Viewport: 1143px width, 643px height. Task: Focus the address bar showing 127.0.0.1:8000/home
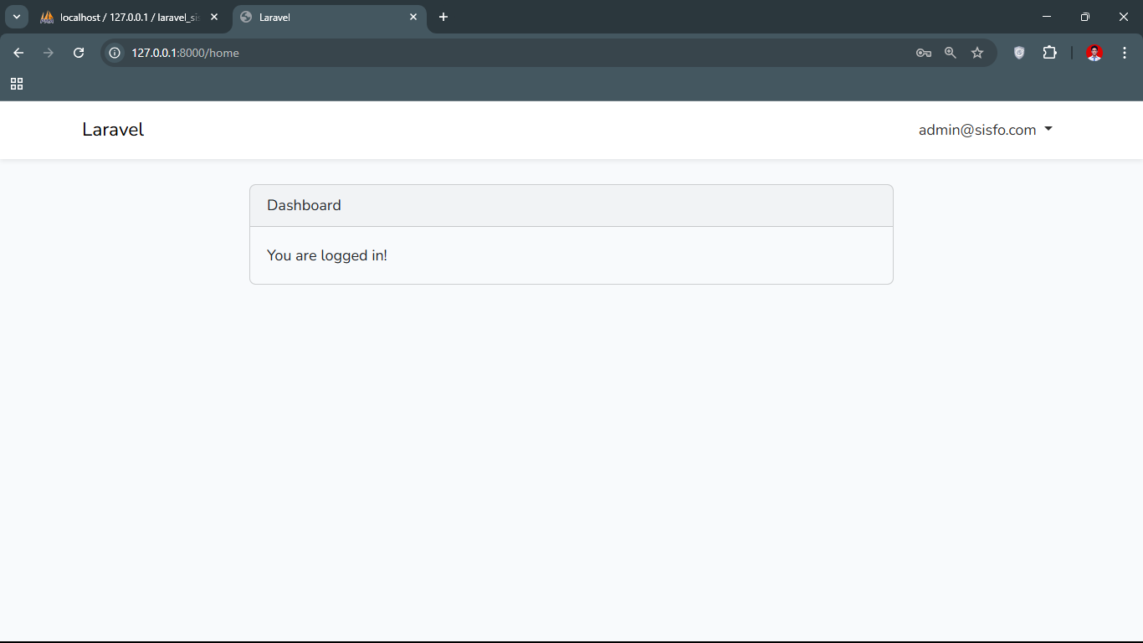(x=502, y=53)
